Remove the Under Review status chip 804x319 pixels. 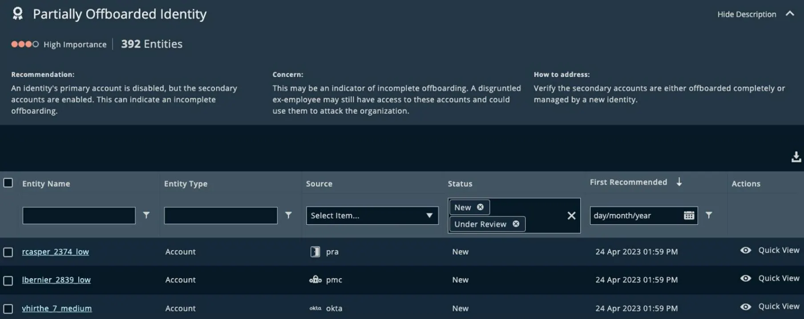click(516, 224)
